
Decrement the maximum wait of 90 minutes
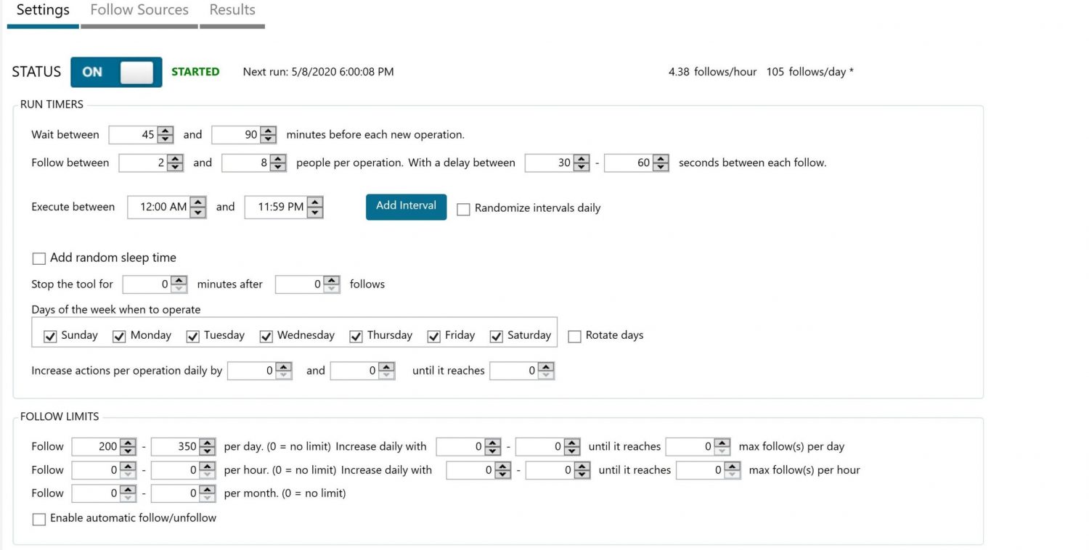pyautogui.click(x=269, y=138)
